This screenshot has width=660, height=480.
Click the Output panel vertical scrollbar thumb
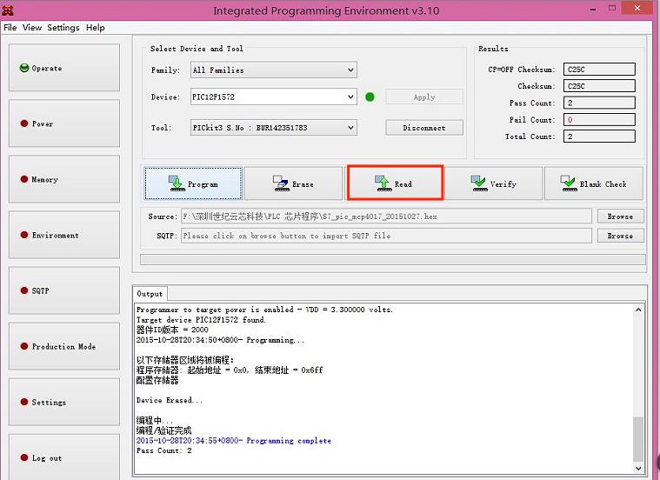coord(638,439)
